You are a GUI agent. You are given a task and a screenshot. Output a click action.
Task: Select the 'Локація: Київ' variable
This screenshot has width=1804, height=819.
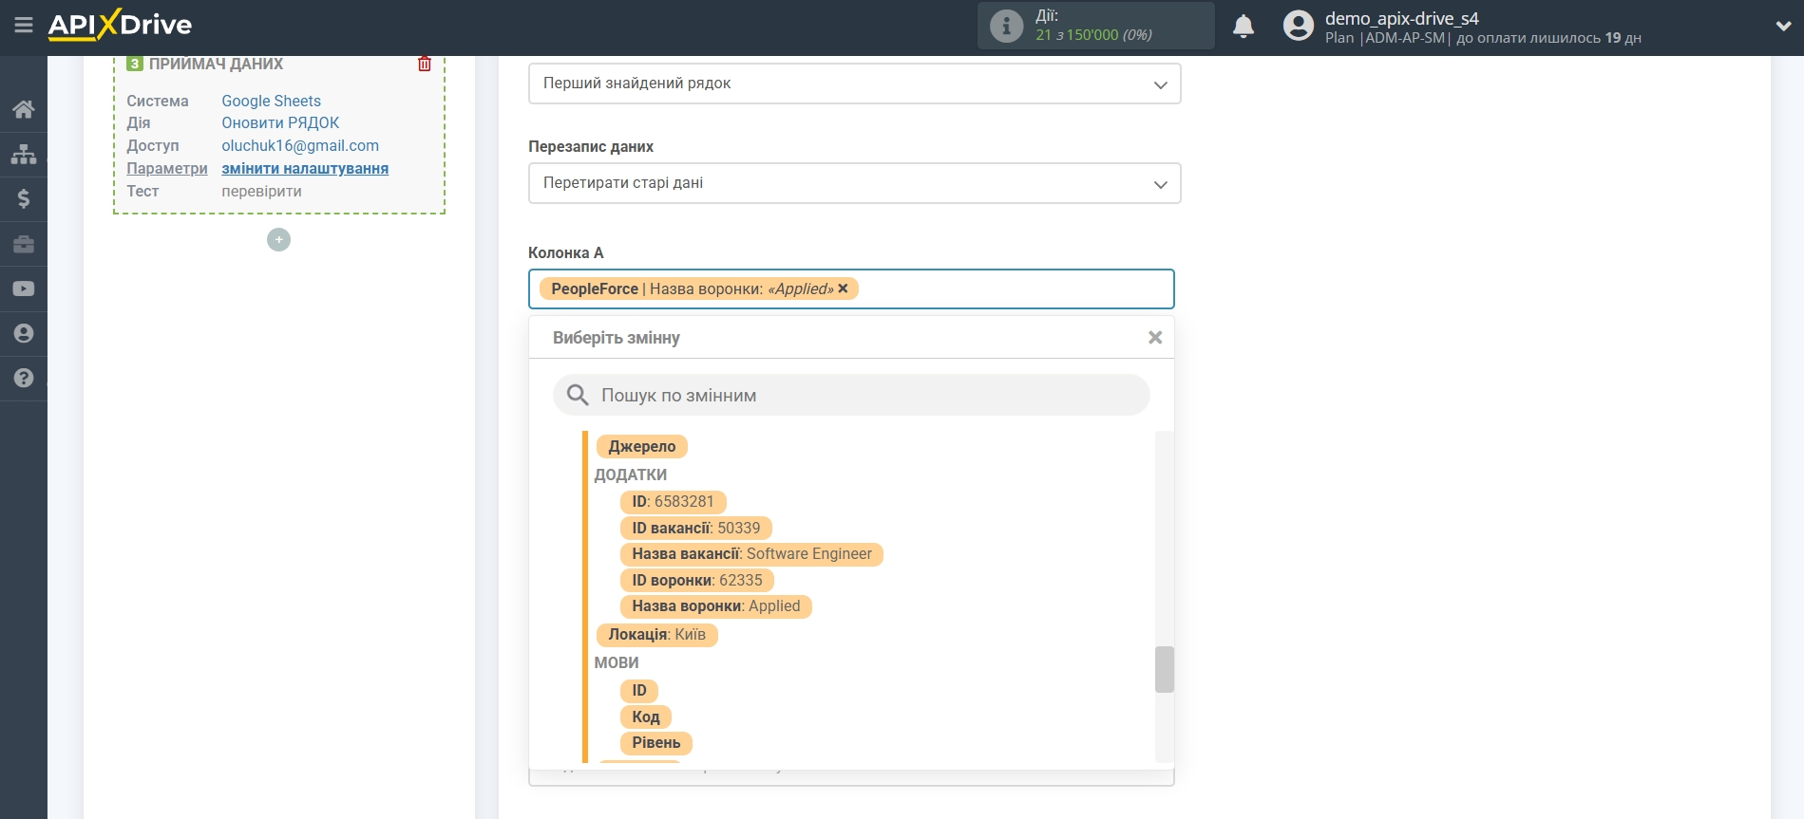click(657, 635)
